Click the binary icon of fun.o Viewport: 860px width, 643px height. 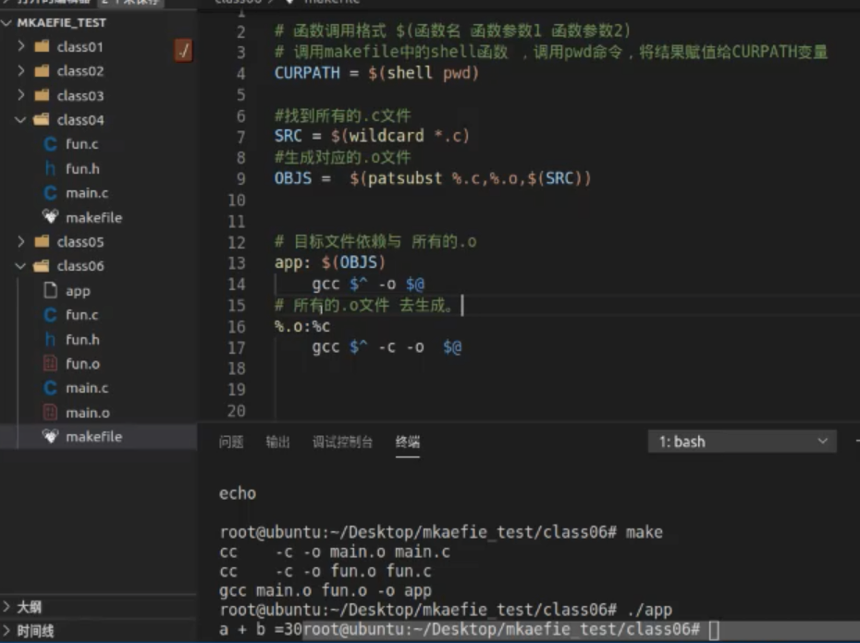[50, 363]
